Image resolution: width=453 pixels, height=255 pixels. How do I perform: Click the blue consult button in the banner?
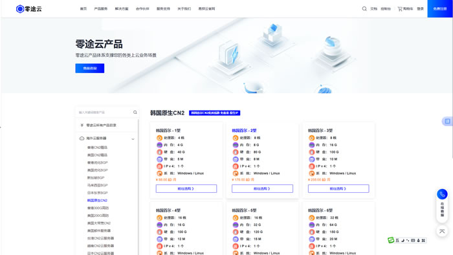click(90, 68)
